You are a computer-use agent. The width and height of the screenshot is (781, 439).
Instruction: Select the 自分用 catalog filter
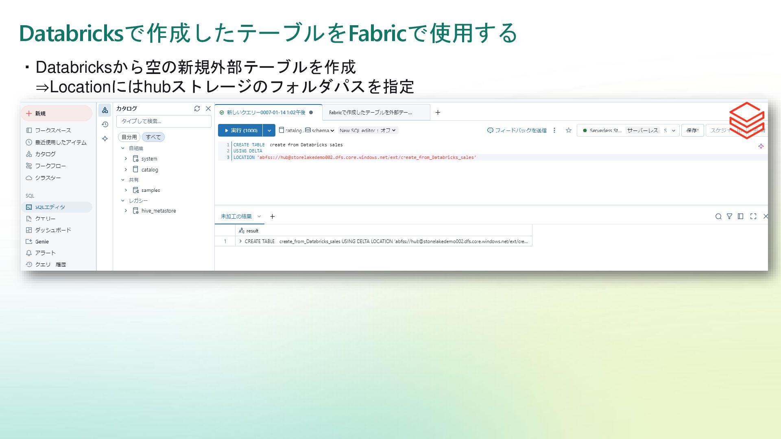pos(129,137)
